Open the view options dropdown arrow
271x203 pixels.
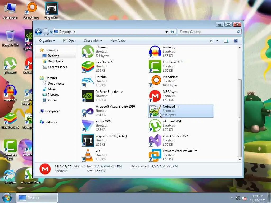[218, 41]
